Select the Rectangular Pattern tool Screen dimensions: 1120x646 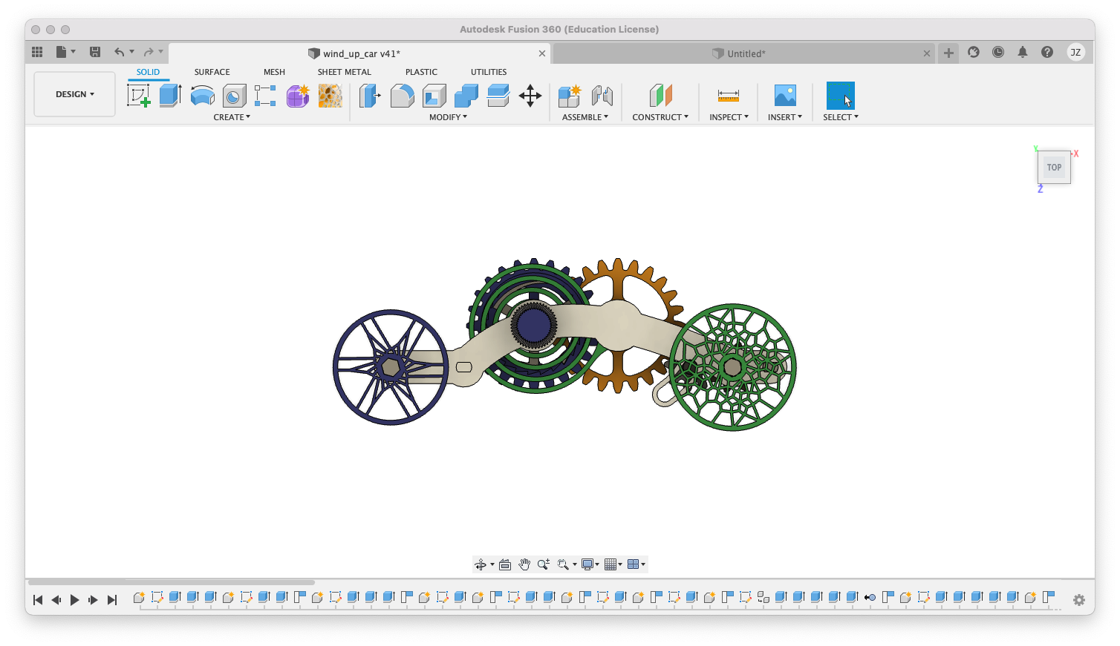[265, 96]
